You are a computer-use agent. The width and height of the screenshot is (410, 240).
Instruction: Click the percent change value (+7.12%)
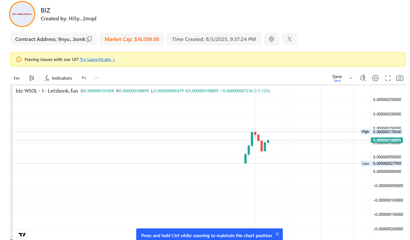click(262, 91)
